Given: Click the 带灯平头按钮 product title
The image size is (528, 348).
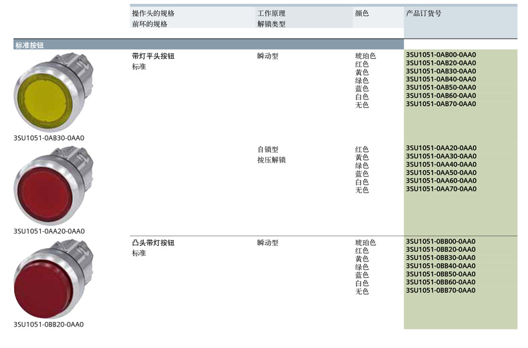Looking at the screenshot, I should click(x=153, y=57).
